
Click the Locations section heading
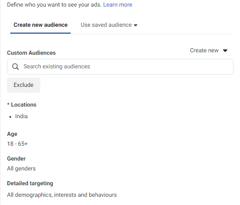click(x=24, y=105)
